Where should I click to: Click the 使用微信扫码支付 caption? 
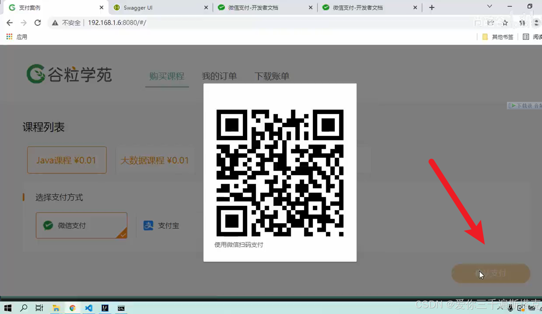point(239,245)
